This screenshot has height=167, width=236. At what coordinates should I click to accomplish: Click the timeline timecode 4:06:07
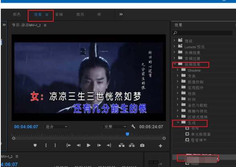tap(9, 165)
